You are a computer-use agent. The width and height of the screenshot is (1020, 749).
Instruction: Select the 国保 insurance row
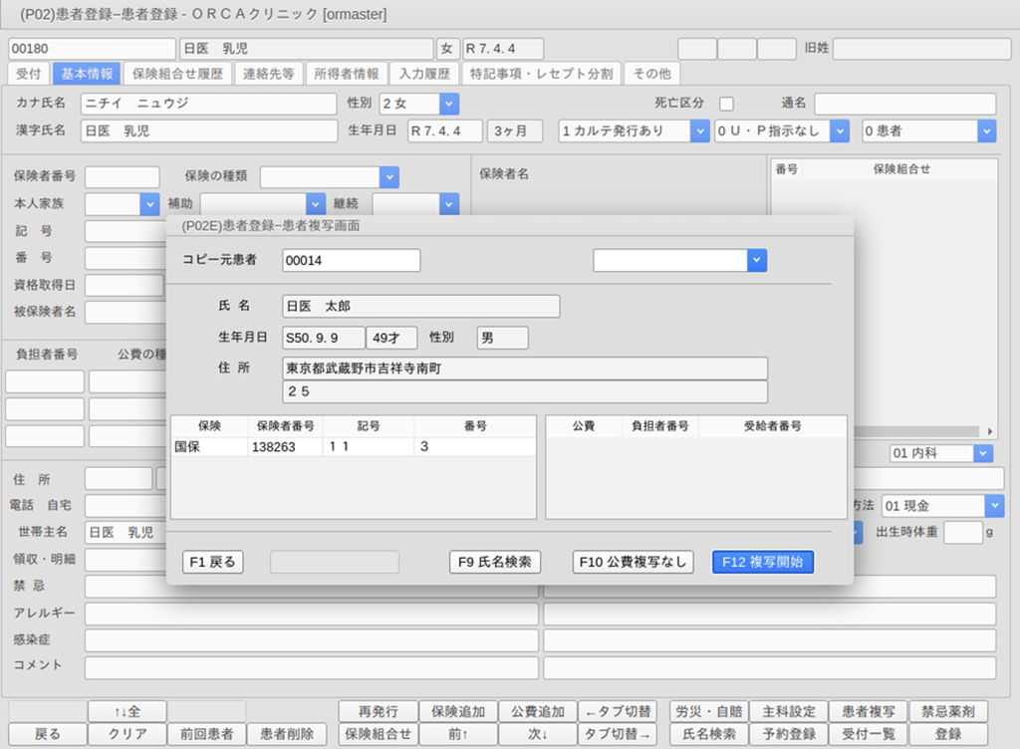[353, 447]
